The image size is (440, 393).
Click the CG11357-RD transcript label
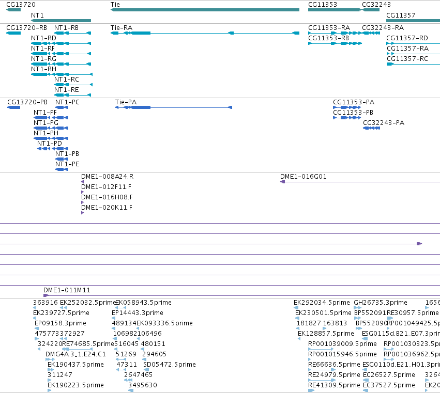407,38
